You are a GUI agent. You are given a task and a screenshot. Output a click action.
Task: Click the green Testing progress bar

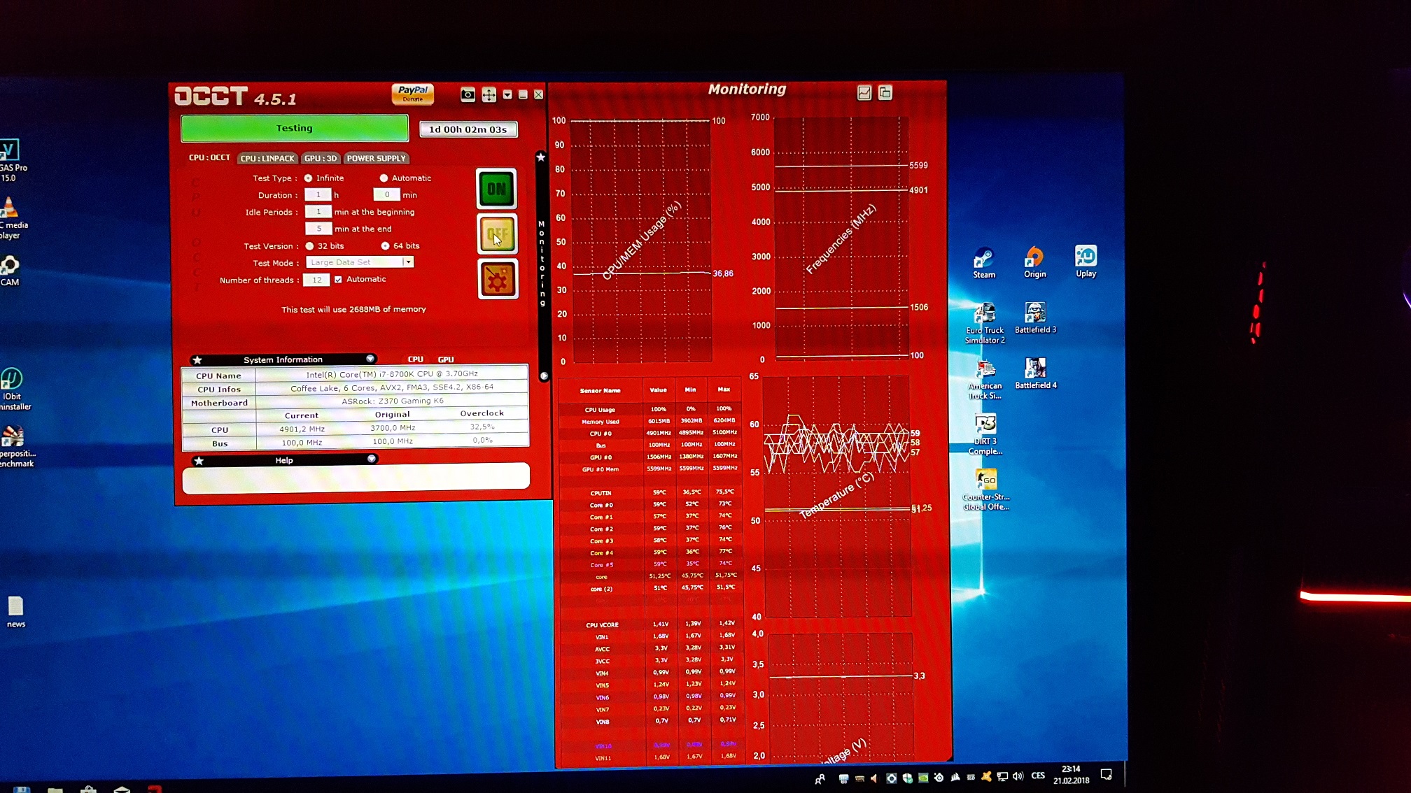[295, 129]
